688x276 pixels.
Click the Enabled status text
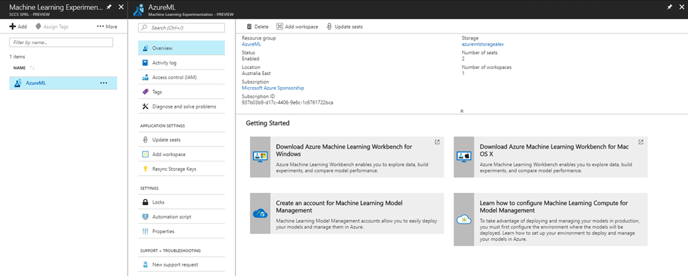coord(251,58)
